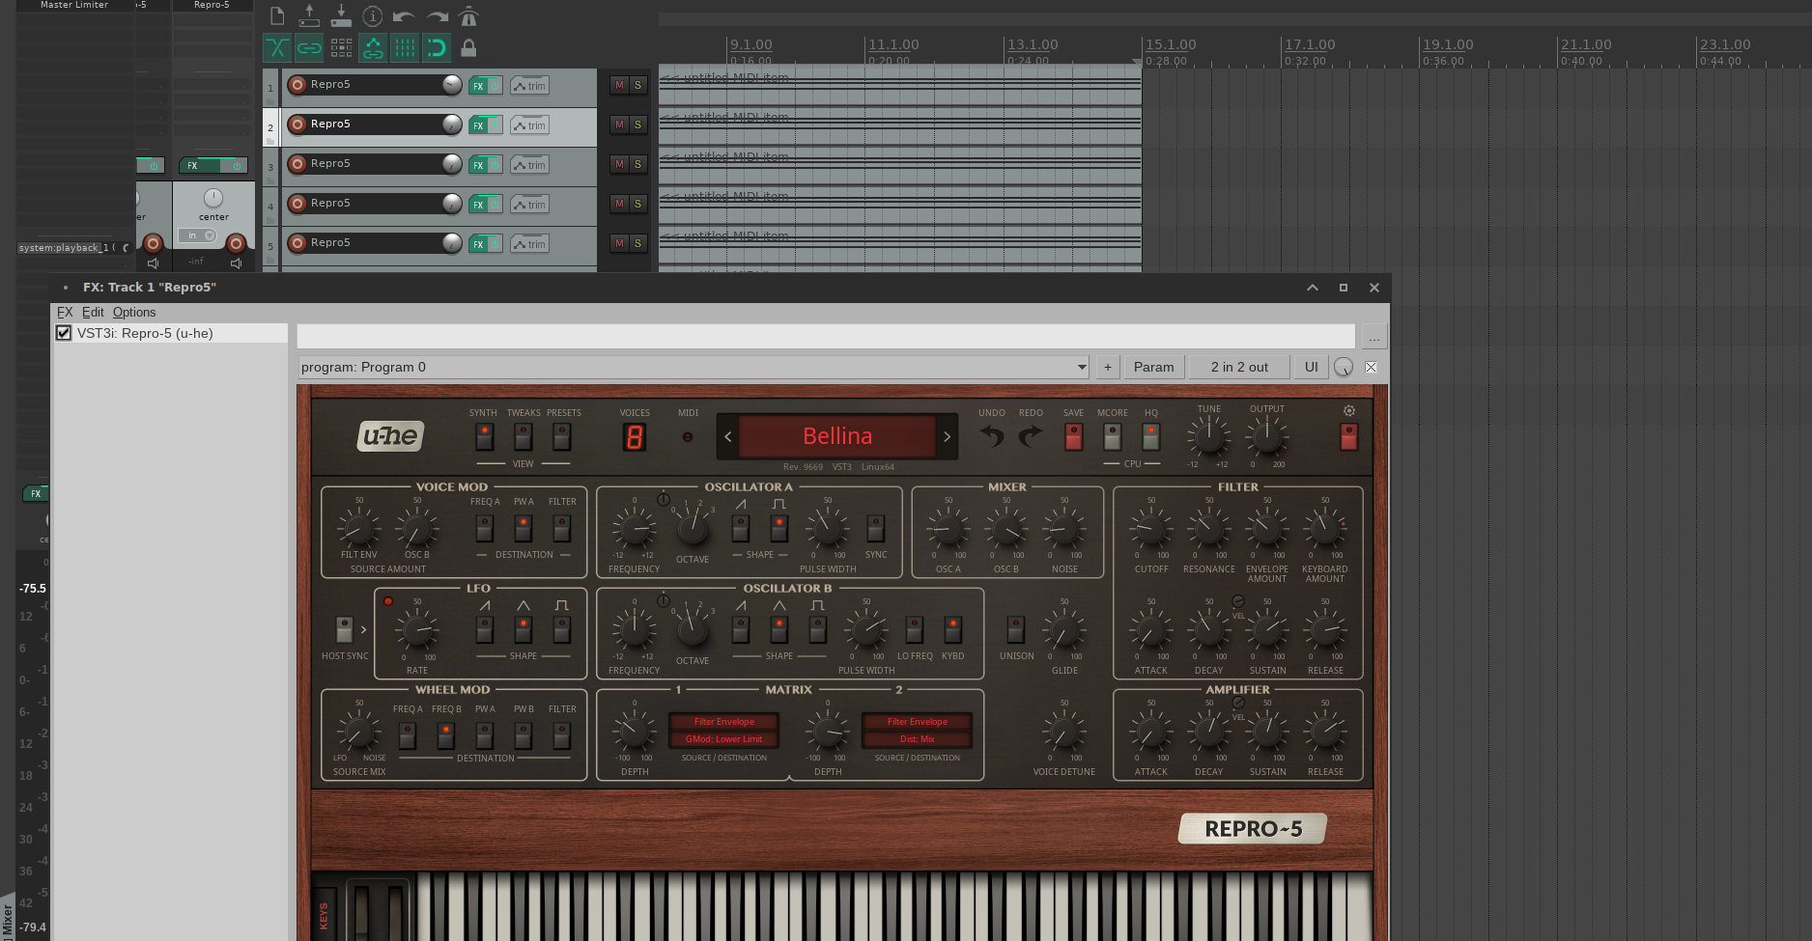
Task: Select the PRESETS view switch
Action: [x=561, y=437]
